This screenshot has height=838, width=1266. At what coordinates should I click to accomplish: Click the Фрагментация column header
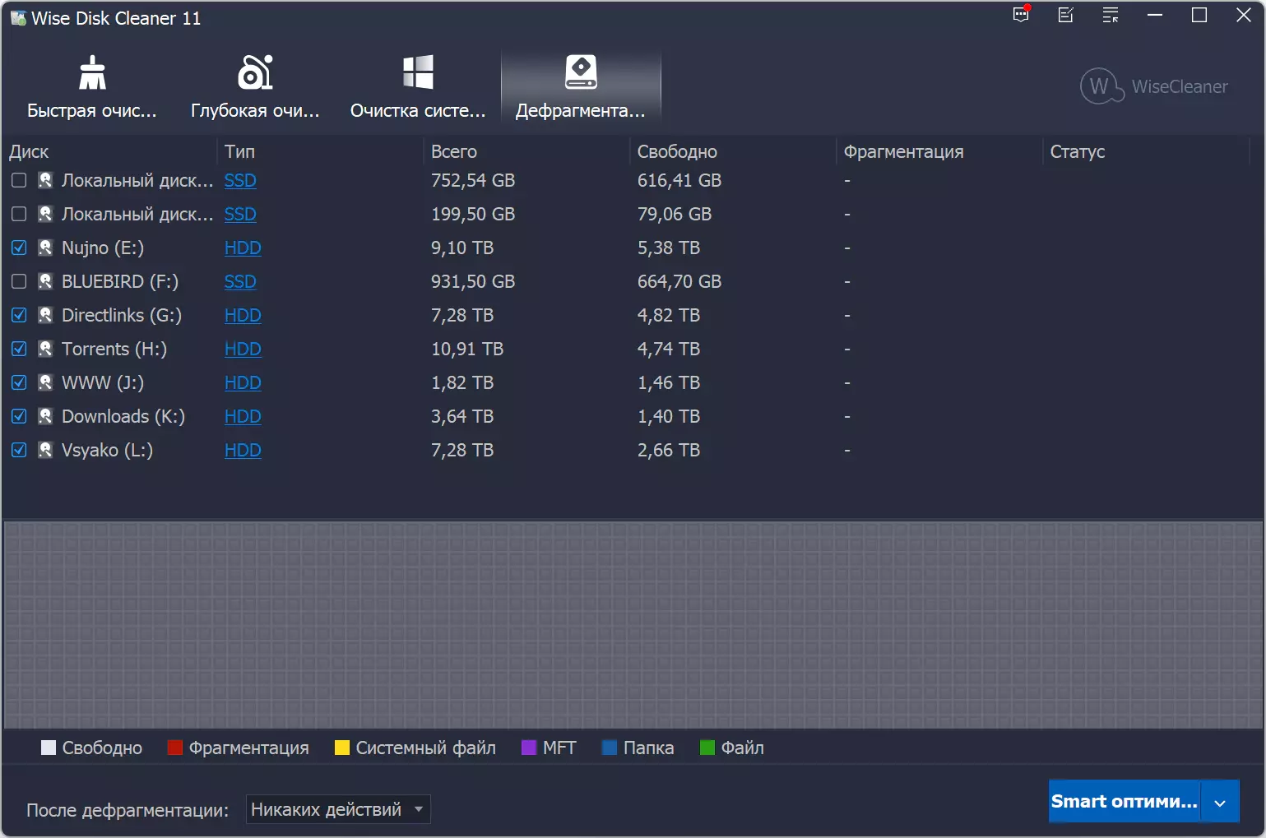click(x=940, y=151)
